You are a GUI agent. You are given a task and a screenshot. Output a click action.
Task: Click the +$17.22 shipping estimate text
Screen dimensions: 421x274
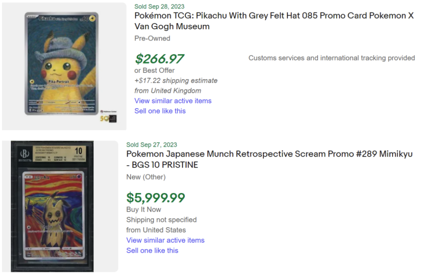point(176,81)
